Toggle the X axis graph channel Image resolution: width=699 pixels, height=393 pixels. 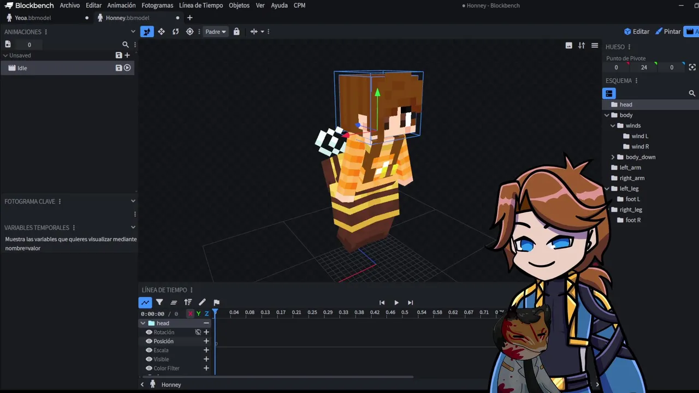(190, 314)
